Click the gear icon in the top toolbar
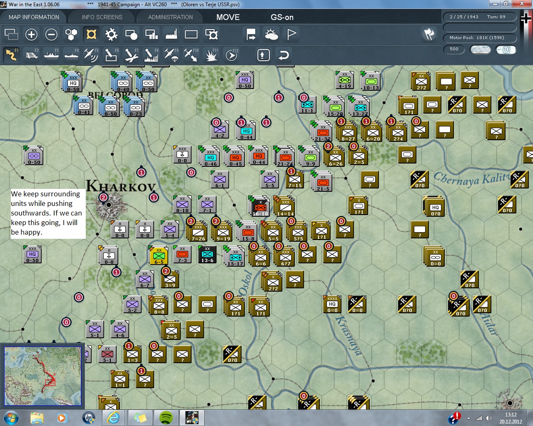 (111, 35)
